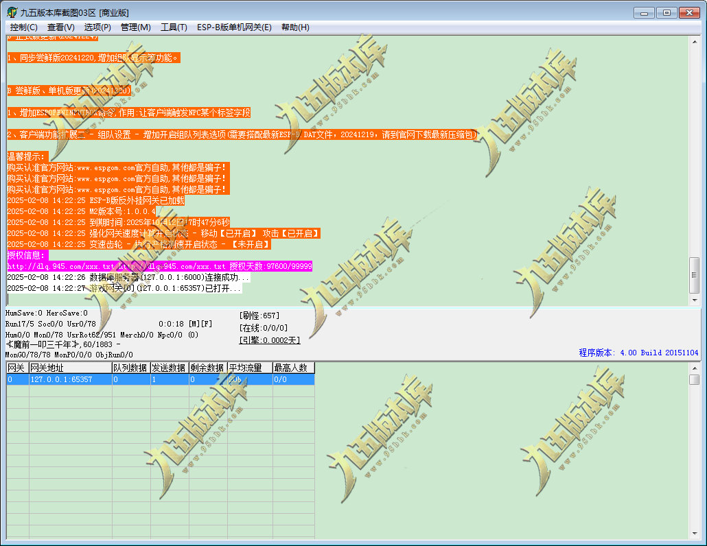This screenshot has width=707, height=546.
Task: Minimize the 九五版本库截图03区 window
Action: (644, 12)
